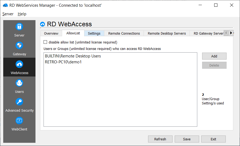Open the Remote Desktop Servers tab
240x146 pixels.
pos(167,34)
